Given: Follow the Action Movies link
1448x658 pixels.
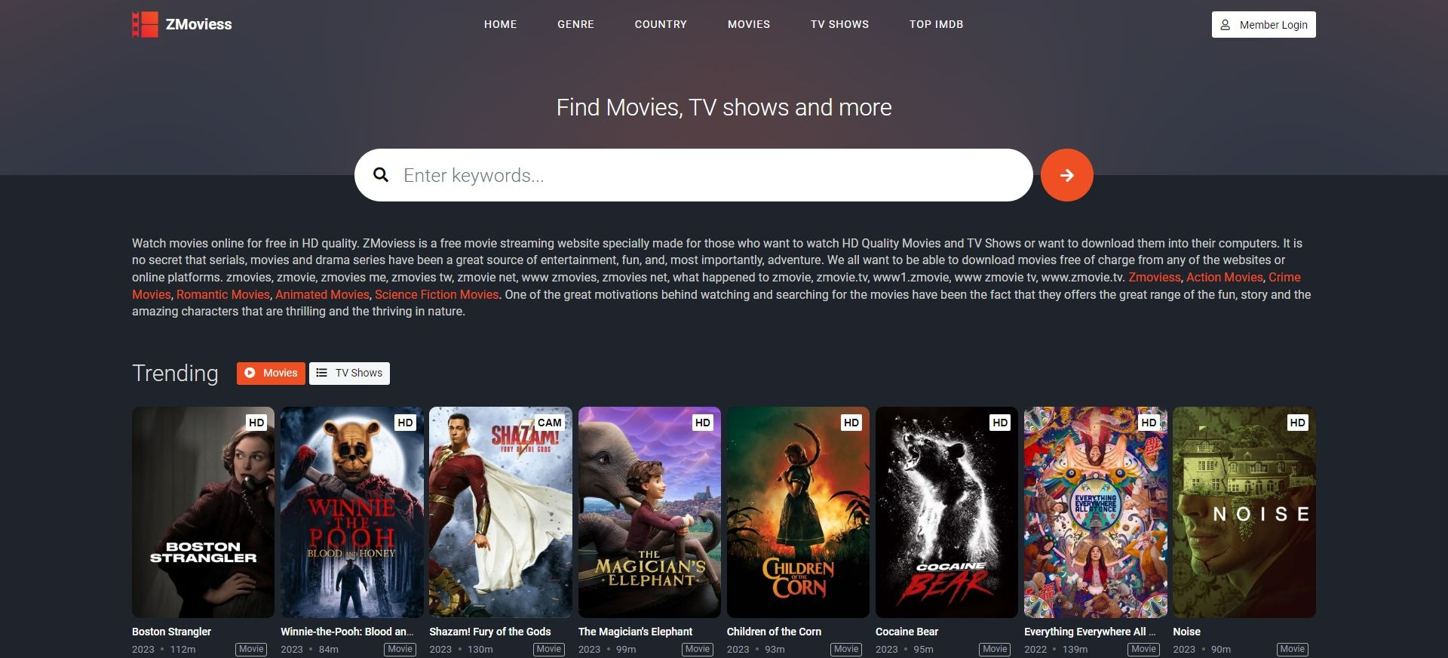Looking at the screenshot, I should 1224,277.
